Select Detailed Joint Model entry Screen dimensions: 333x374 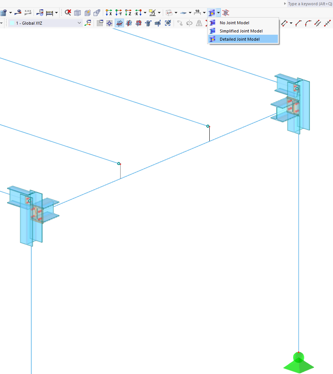click(240, 39)
